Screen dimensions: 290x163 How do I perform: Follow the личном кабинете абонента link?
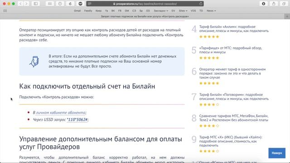point(61,113)
